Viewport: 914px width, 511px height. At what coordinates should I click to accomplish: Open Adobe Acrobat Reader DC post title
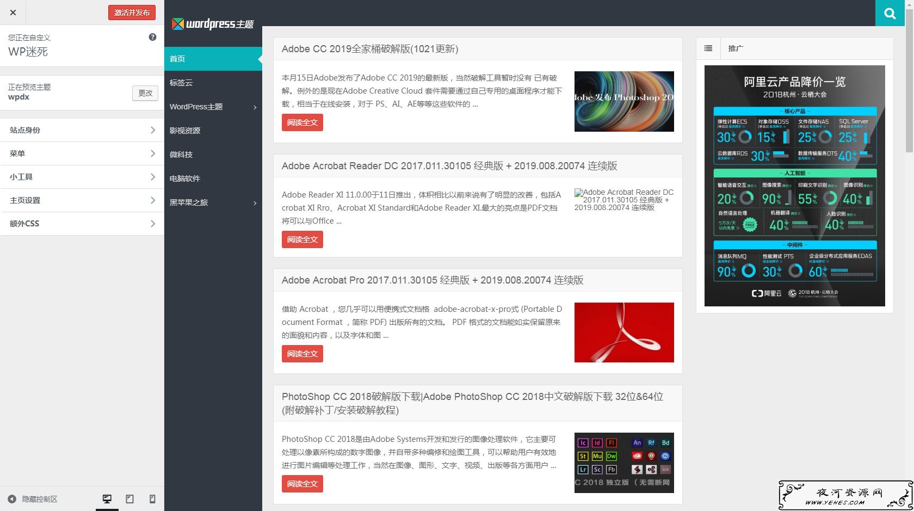(449, 166)
